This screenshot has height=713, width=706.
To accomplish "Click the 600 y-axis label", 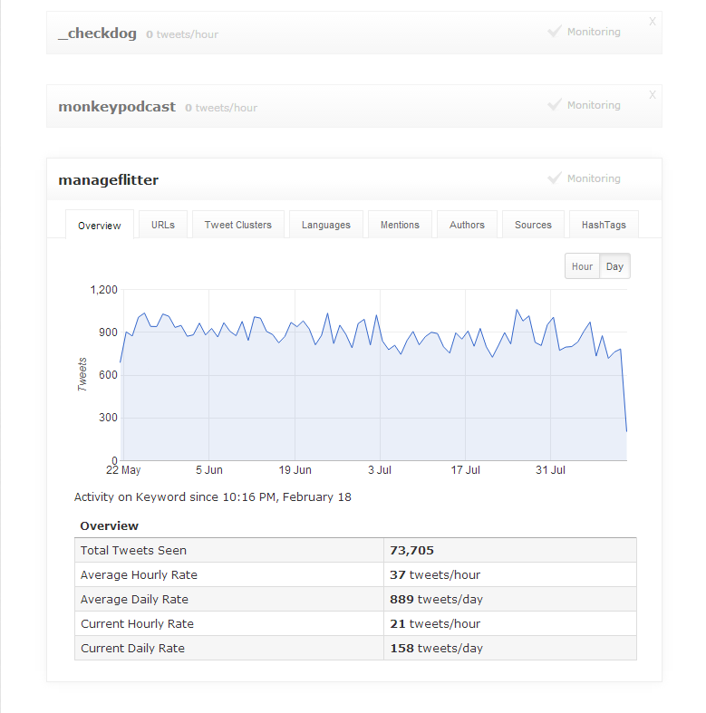I will [108, 375].
